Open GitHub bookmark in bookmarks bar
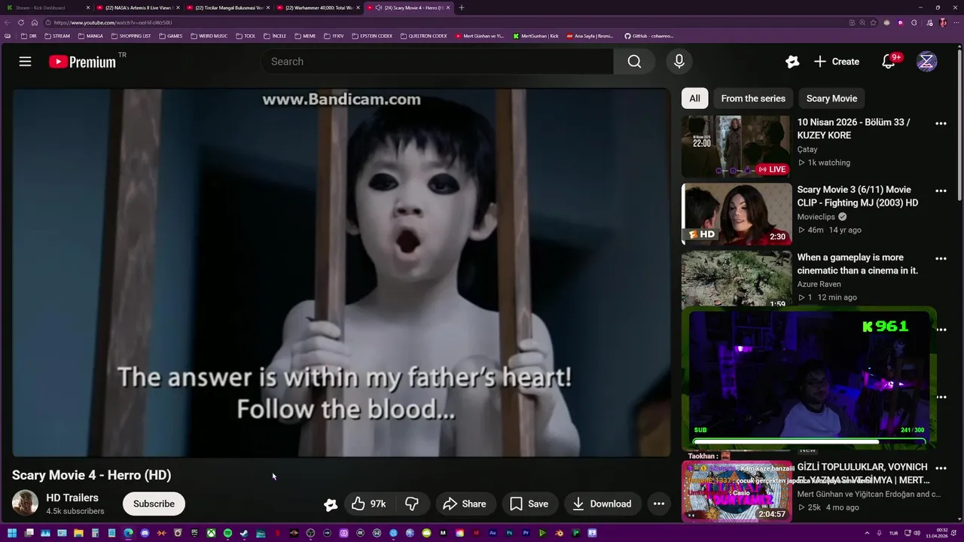Viewport: 964px width, 542px height. (x=648, y=35)
